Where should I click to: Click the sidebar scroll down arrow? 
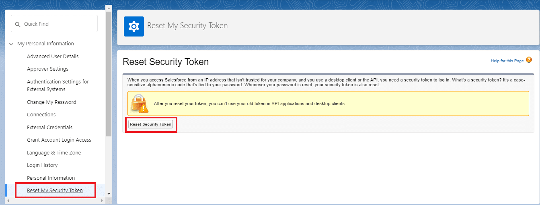tap(109, 193)
